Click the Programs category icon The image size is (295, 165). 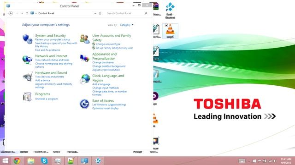(28, 97)
